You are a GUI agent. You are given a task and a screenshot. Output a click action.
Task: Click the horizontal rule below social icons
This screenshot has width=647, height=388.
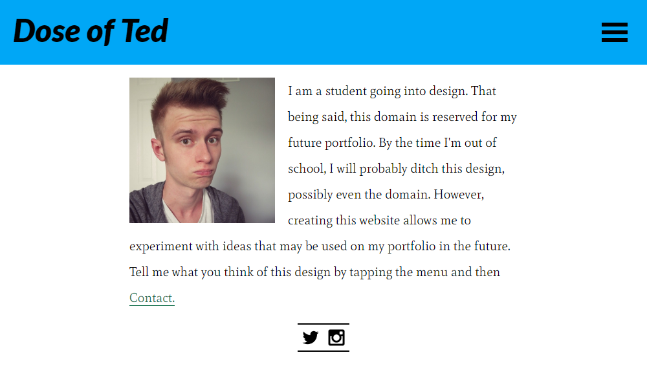tap(323, 351)
